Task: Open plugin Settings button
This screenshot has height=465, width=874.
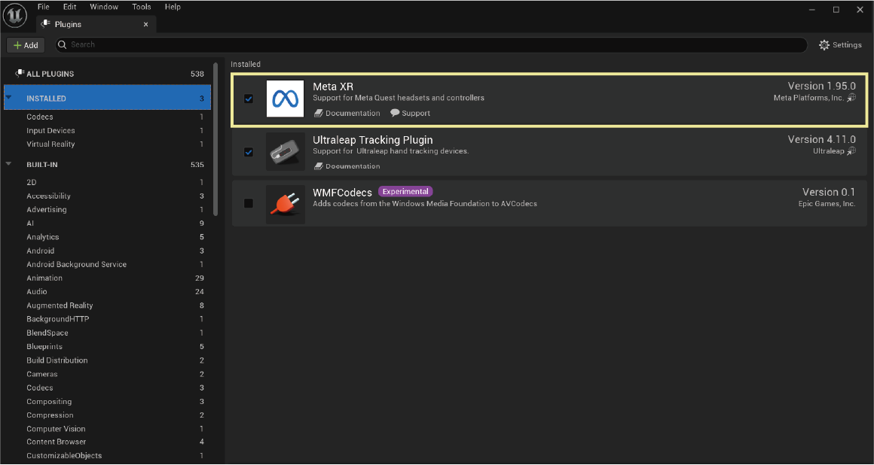Action: click(840, 45)
